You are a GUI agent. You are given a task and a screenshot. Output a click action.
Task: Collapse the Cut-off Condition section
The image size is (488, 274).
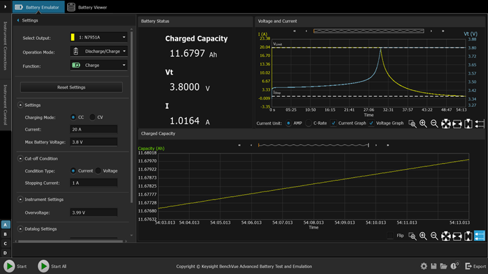point(20,158)
